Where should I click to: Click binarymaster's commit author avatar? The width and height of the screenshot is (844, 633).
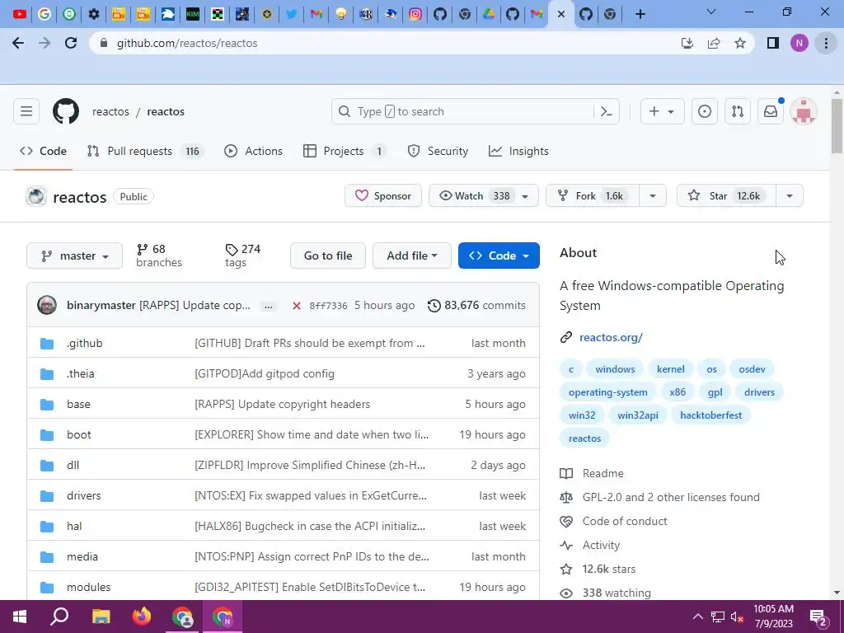click(x=47, y=305)
